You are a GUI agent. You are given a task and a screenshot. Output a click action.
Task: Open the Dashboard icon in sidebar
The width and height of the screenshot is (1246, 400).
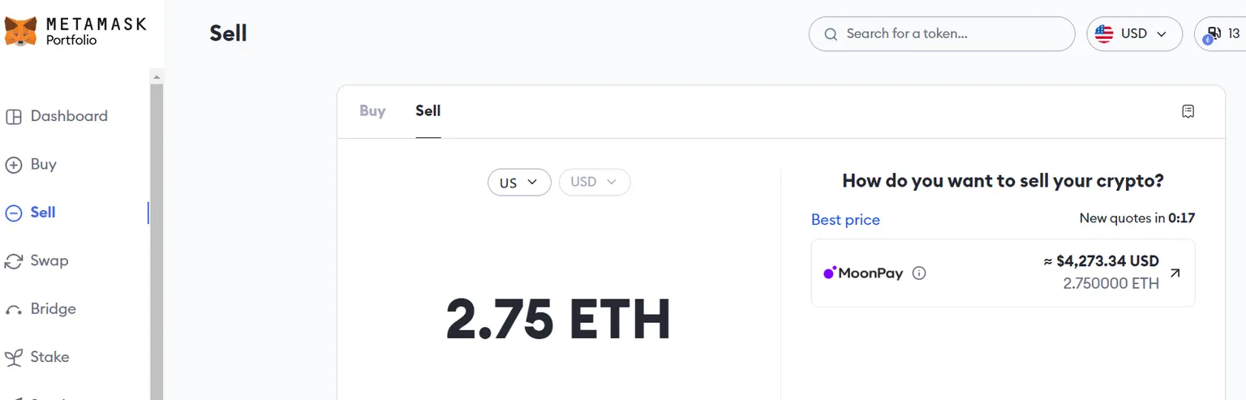14,117
